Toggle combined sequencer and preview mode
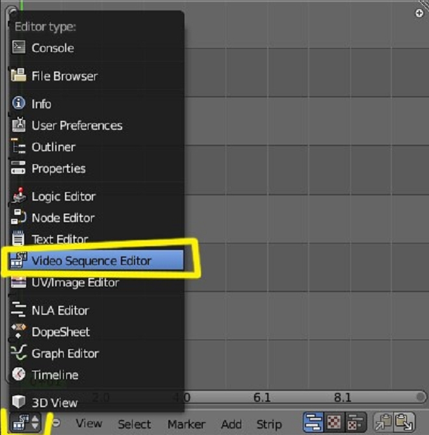The height and width of the screenshot is (435, 429). pyautogui.click(x=356, y=423)
